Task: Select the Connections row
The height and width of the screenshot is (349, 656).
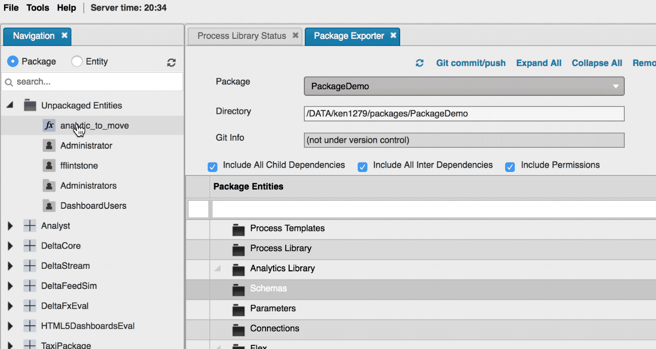Action: 421,329
